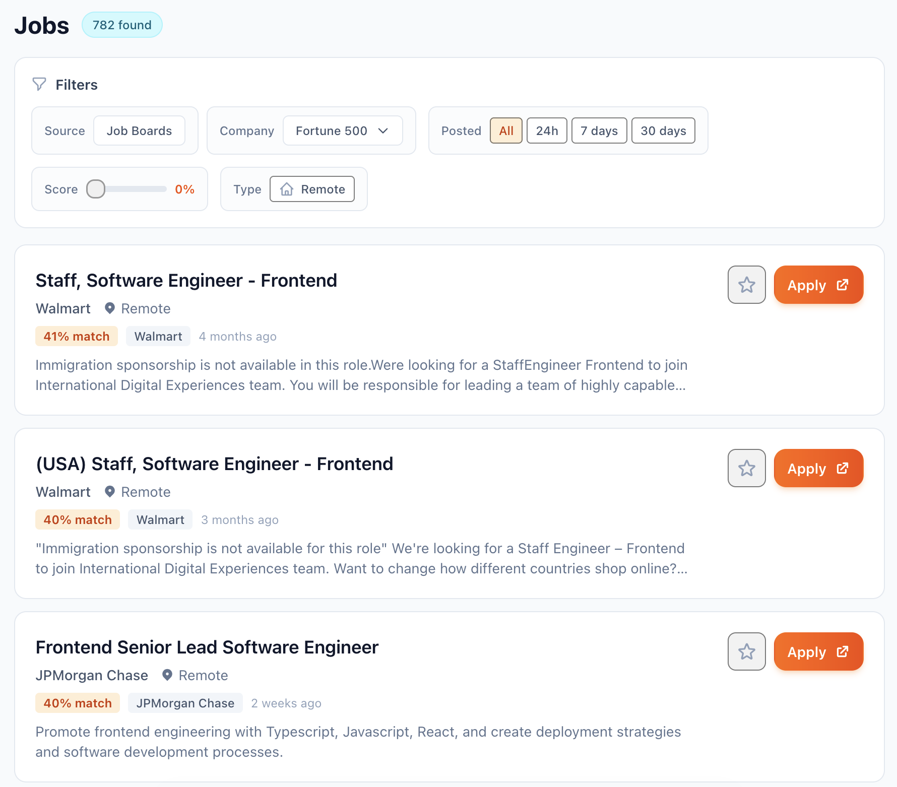897x787 pixels.
Task: Click the JPMorgan Chase source tag
Action: coord(185,703)
